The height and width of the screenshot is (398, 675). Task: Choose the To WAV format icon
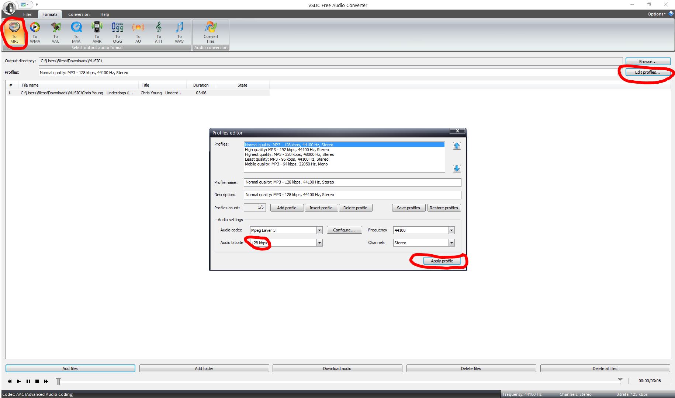180,33
